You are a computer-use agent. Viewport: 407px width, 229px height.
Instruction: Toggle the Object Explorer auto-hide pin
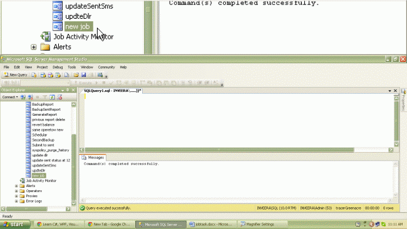pyautogui.click(x=68, y=90)
